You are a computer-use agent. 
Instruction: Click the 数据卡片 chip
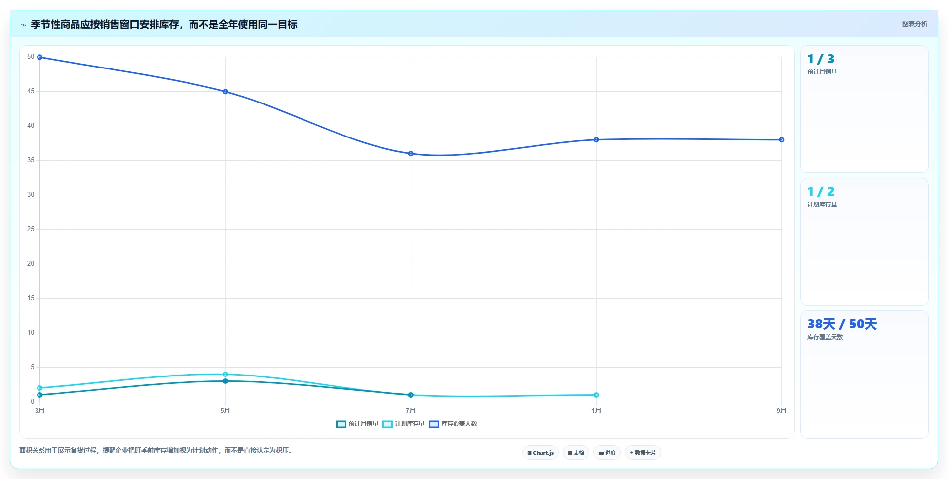(643, 453)
